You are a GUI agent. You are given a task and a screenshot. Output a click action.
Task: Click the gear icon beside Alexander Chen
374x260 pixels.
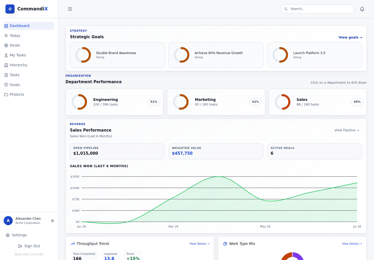click(52, 221)
